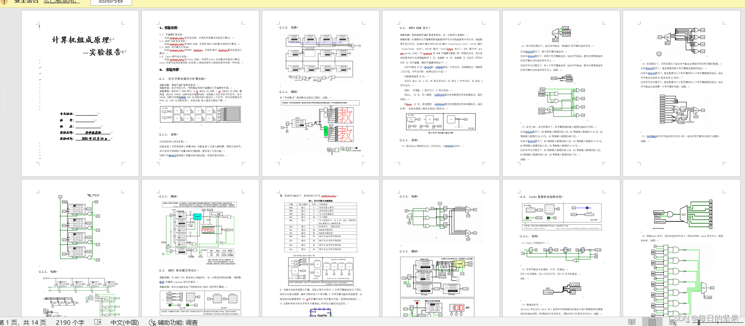Click heading '2.1.3、测试' on page three
This screenshot has width=745, height=326.
coord(289,92)
